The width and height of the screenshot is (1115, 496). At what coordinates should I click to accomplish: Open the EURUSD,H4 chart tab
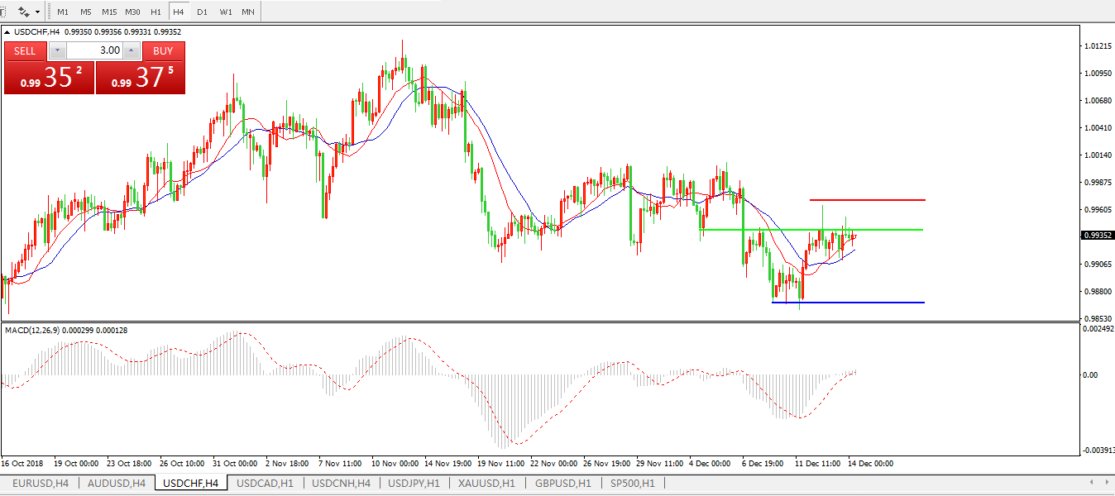coord(41,483)
